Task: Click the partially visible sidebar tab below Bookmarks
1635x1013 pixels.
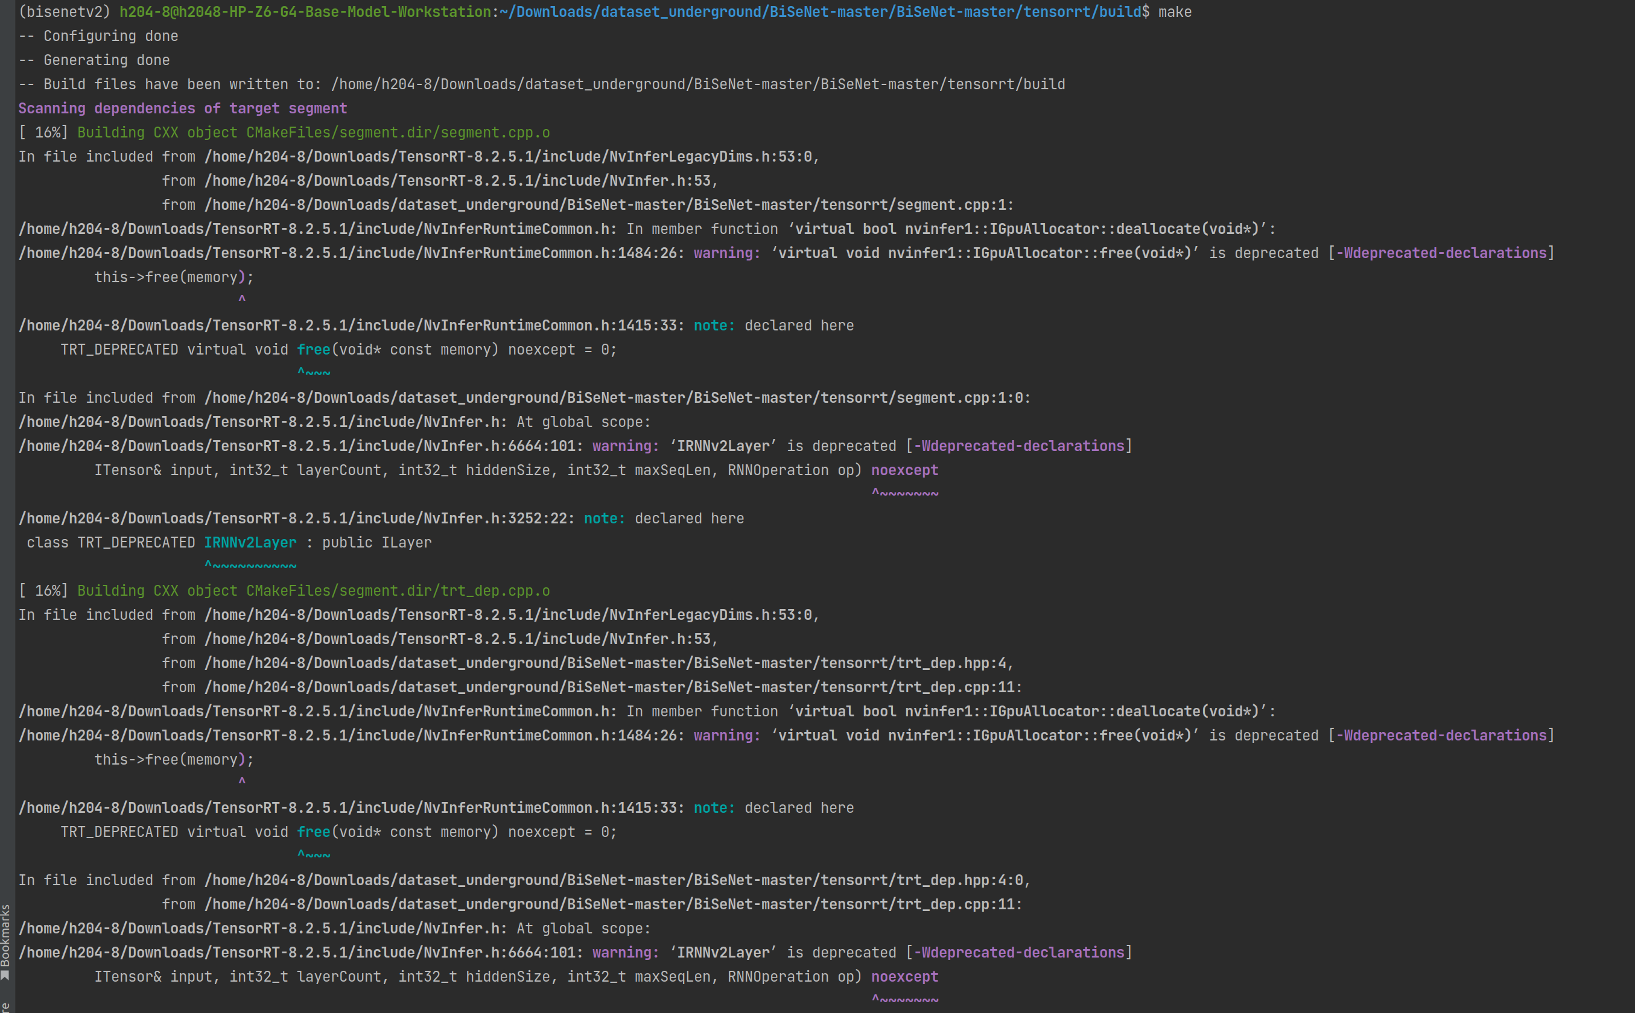Action: [7, 1008]
